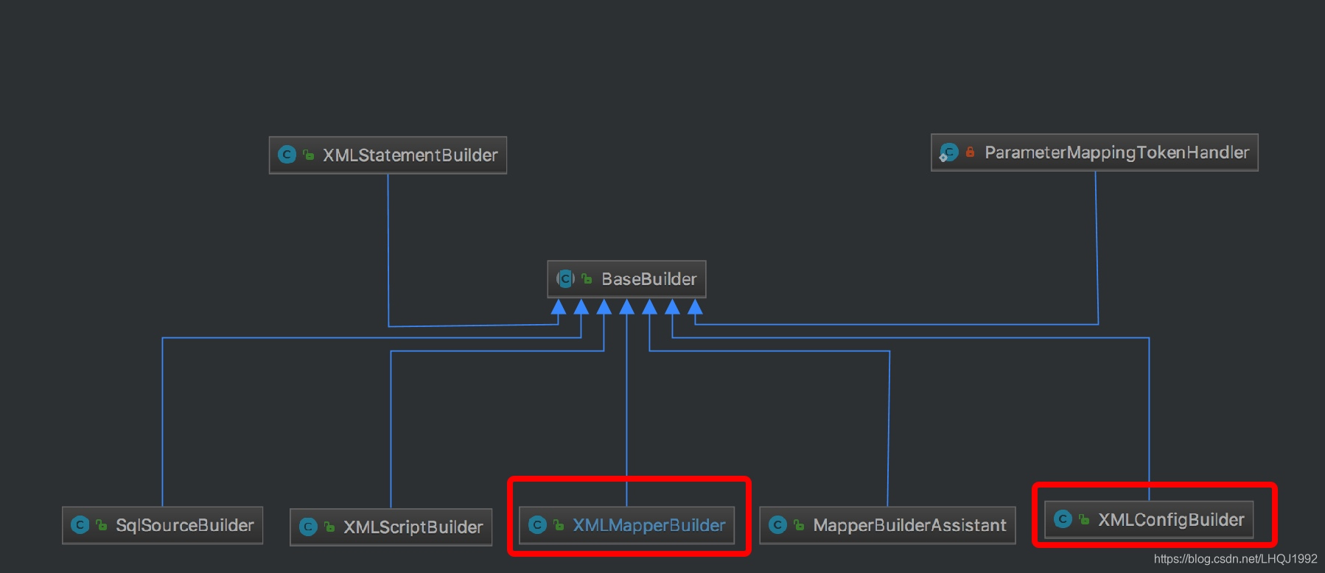Click the class icon of XMLConfigBuilder
1325x573 pixels.
pos(1063,519)
